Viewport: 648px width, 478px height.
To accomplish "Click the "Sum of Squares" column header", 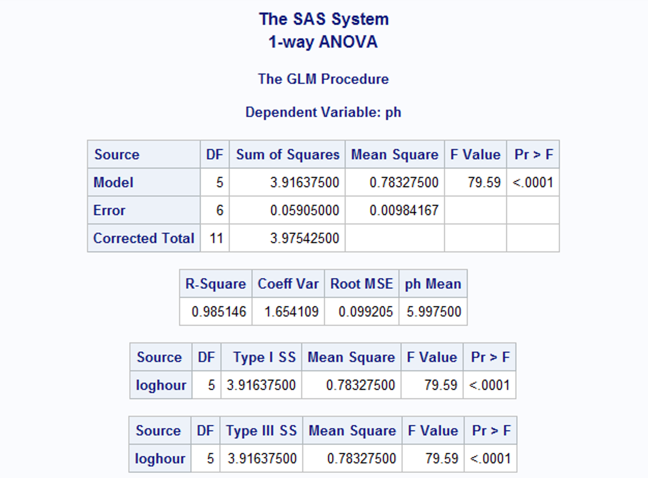I will pos(288,155).
